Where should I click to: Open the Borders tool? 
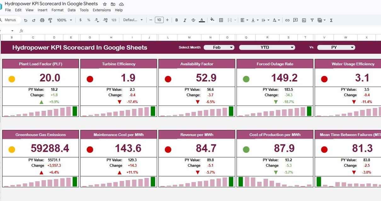coord(221,20)
